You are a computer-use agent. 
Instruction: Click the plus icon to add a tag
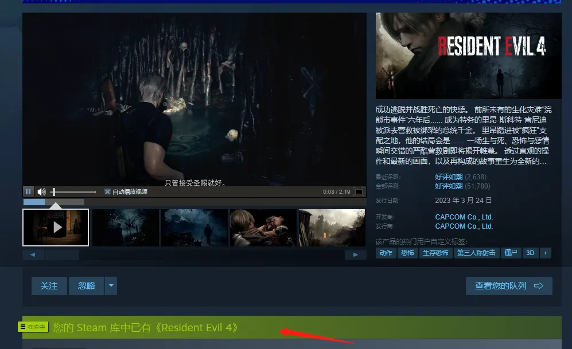(x=545, y=253)
